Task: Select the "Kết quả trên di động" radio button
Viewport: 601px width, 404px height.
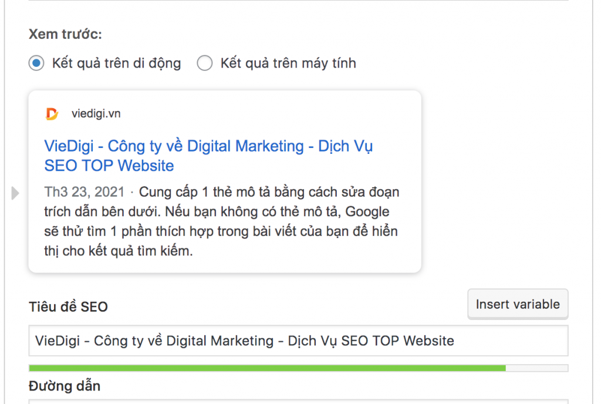Action: pyautogui.click(x=35, y=63)
